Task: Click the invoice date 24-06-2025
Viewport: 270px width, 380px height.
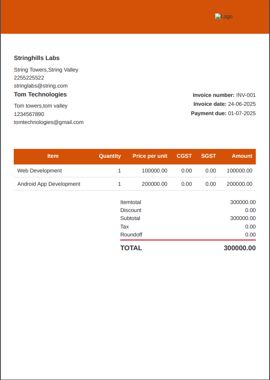Action: [242, 104]
